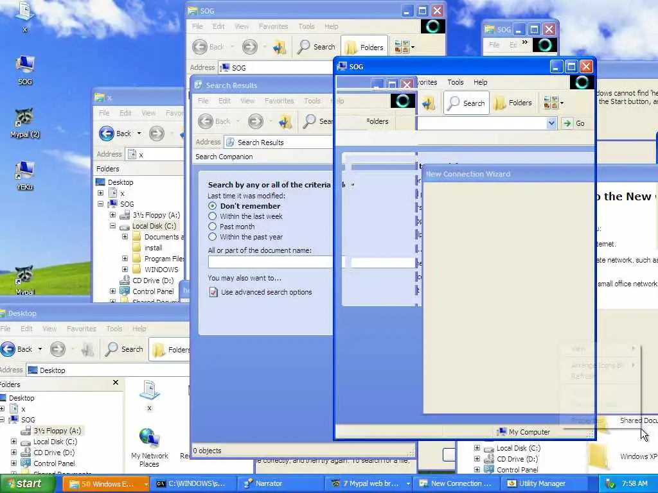
Task: Open Favorites menu in back SOG window
Action: coord(273,26)
